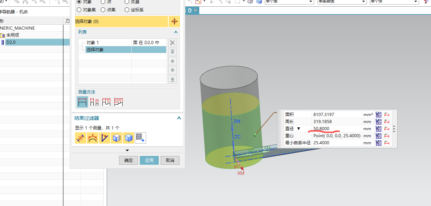Click the red measure-dimension icon in the 周长 row
Image resolution: width=431 pixels, height=206 pixels.
pos(387,121)
